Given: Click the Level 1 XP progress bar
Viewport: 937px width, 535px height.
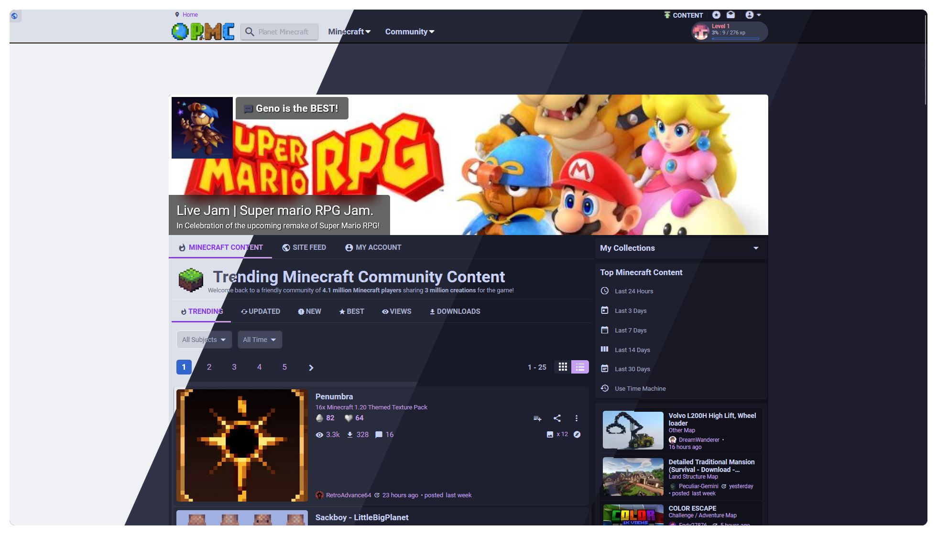Looking at the screenshot, I should (x=735, y=39).
